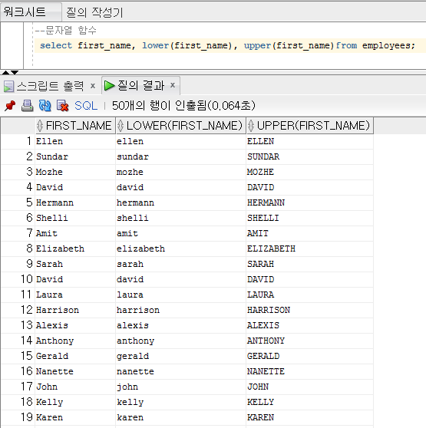Select the cell 'Harrison' in row 12
Viewport: 426px width, 428px height.
click(x=75, y=310)
